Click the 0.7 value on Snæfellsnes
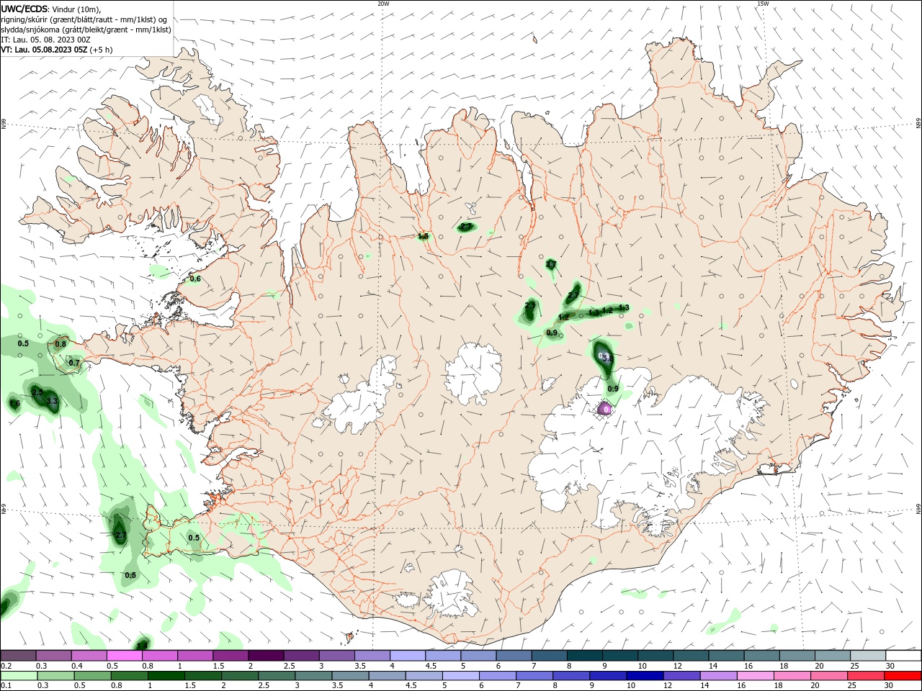 (x=74, y=363)
